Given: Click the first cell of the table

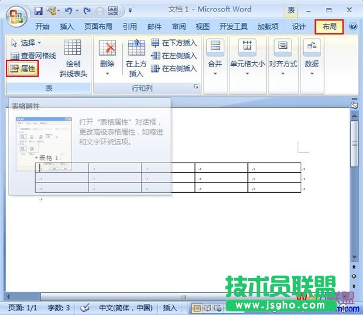Looking at the screenshot, I should (x=62, y=167).
